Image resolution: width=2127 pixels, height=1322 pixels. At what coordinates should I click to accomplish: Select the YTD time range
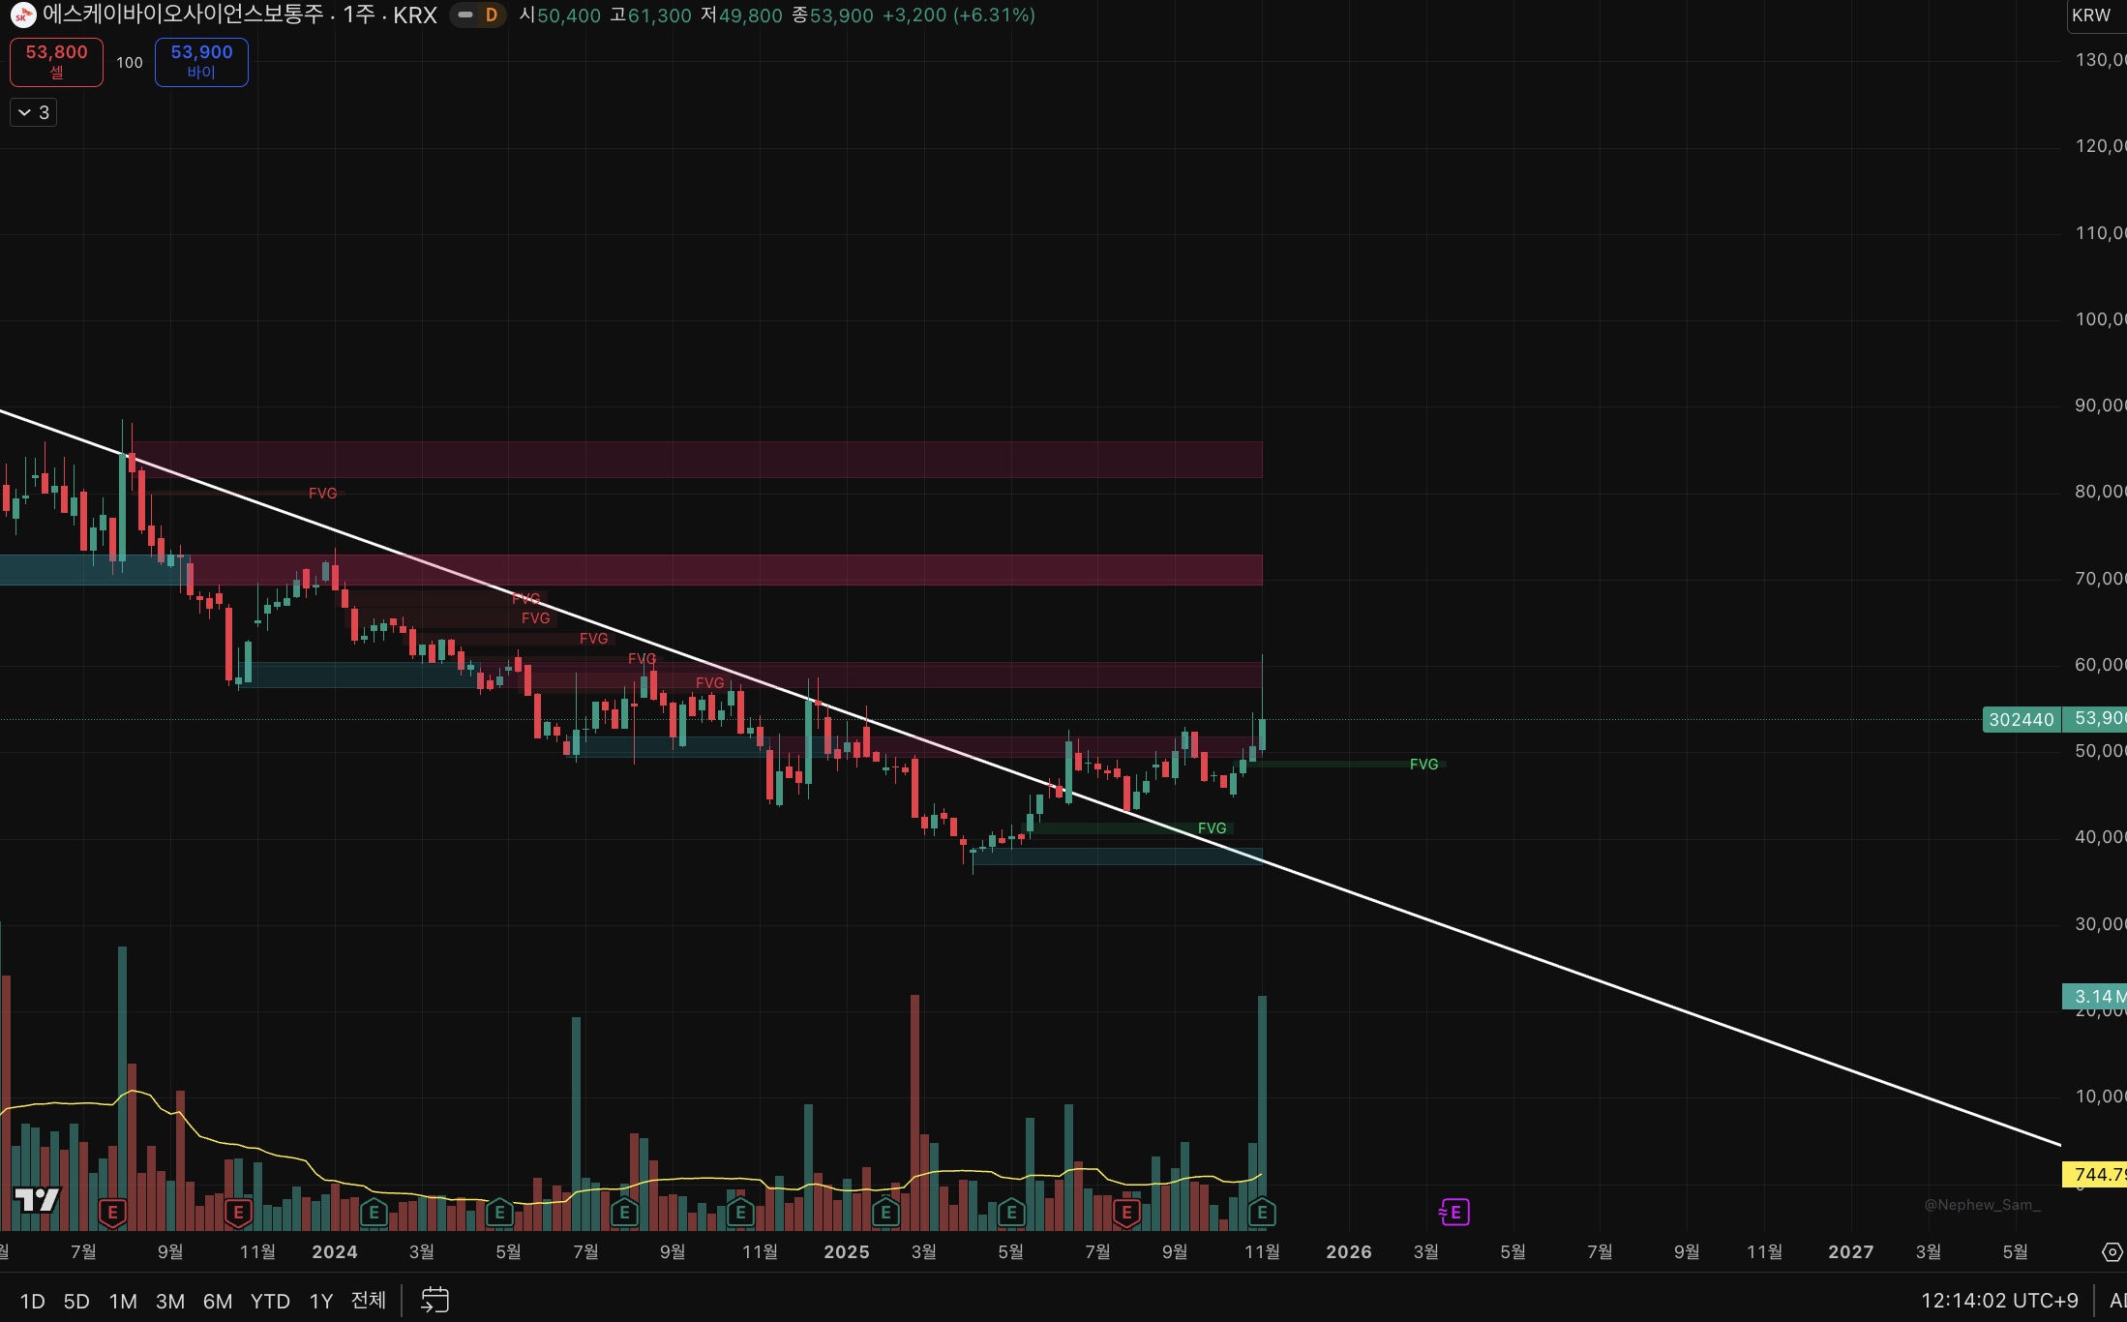[x=270, y=1301]
